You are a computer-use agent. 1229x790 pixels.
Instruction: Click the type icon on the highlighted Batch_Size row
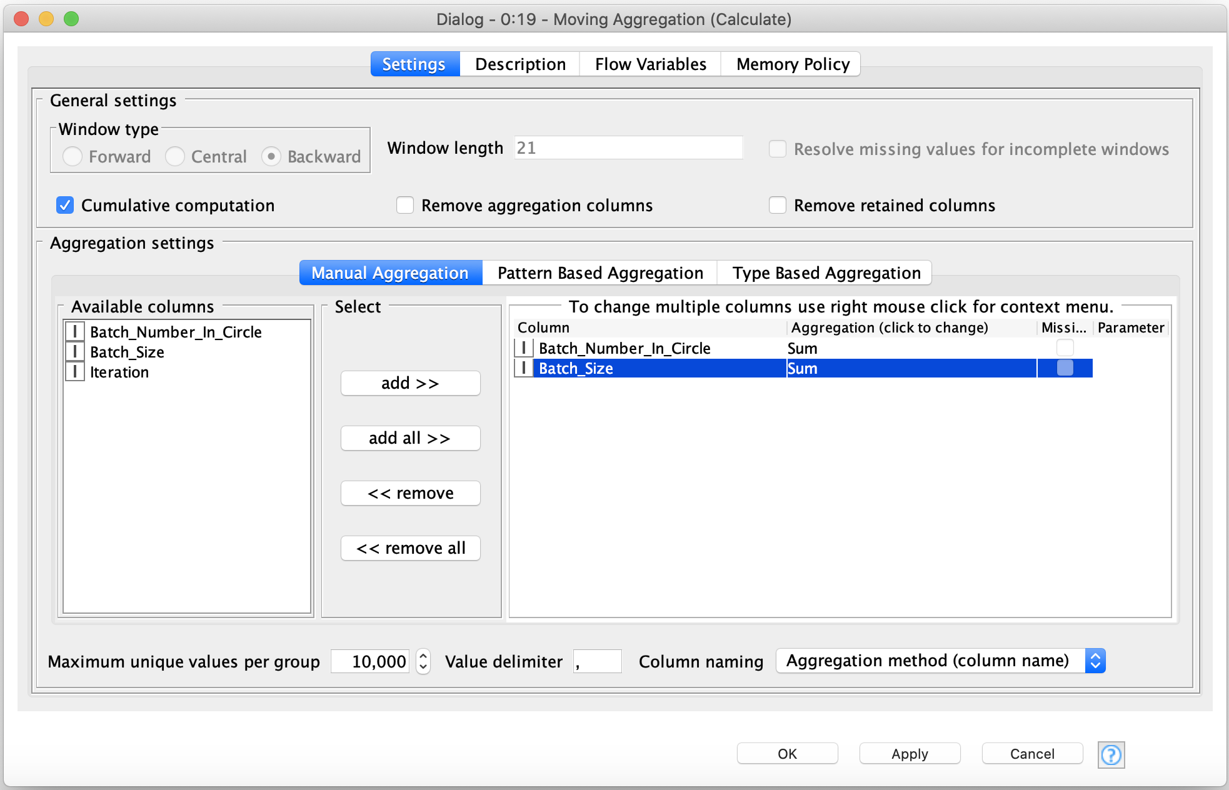coord(523,368)
